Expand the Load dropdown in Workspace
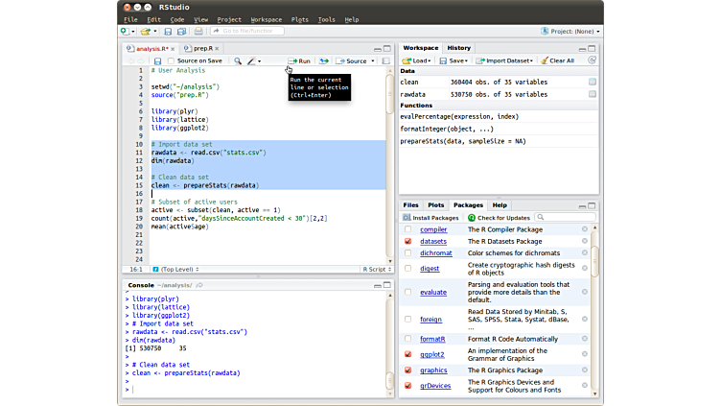Image resolution: width=721 pixels, height=406 pixels. pyautogui.click(x=421, y=60)
